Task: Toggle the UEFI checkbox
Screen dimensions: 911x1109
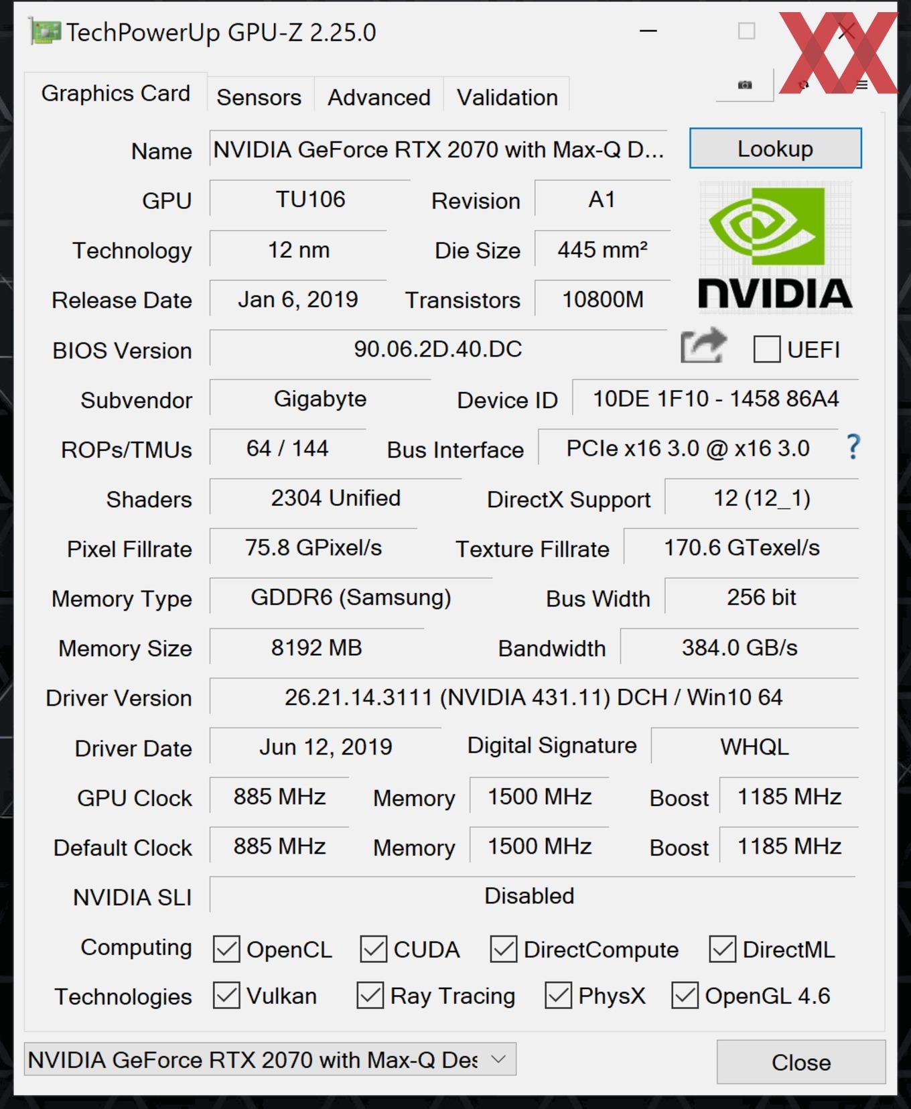Action: [x=766, y=349]
